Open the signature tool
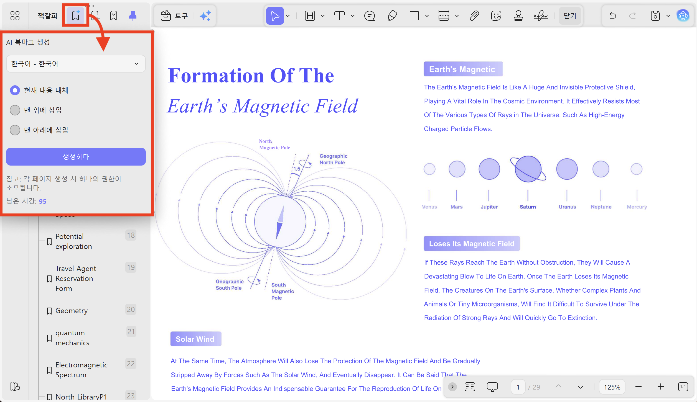The height and width of the screenshot is (402, 697). tap(541, 16)
